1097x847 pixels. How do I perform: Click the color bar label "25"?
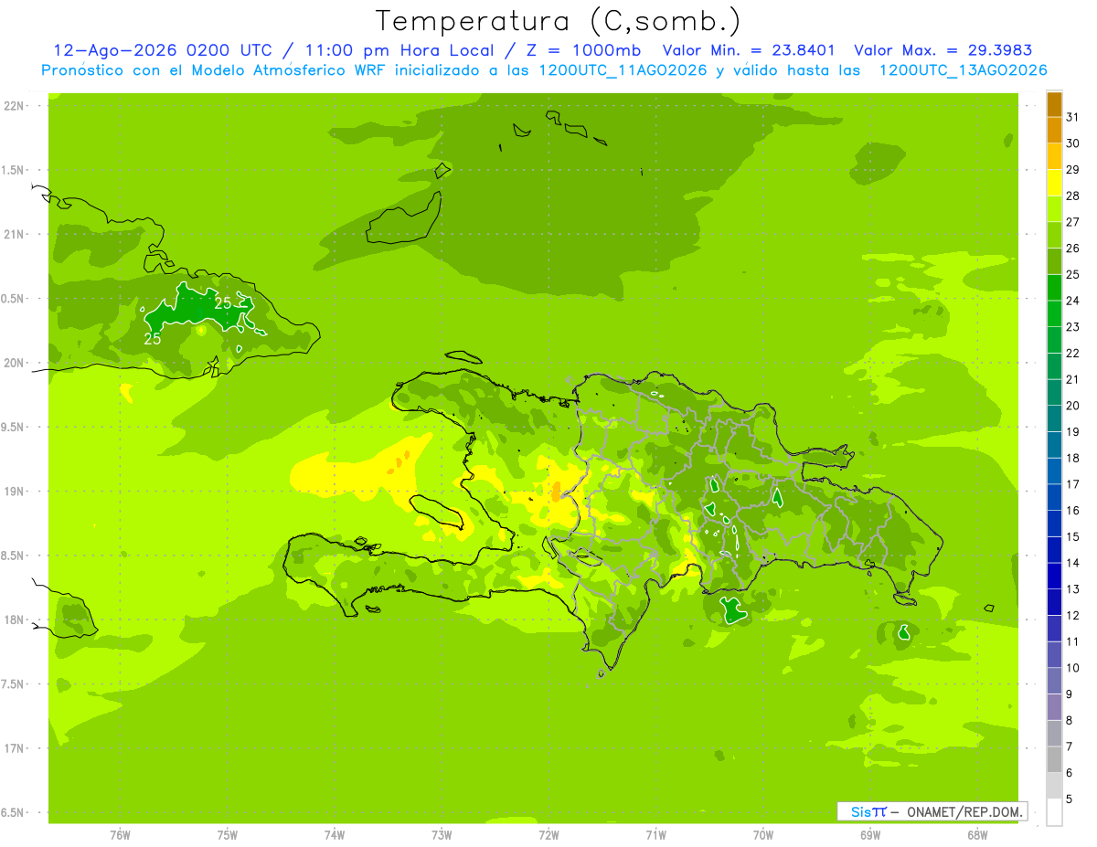(1074, 274)
